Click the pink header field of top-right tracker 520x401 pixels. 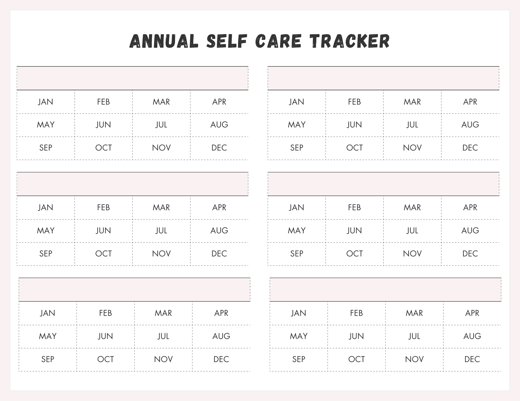(383, 78)
